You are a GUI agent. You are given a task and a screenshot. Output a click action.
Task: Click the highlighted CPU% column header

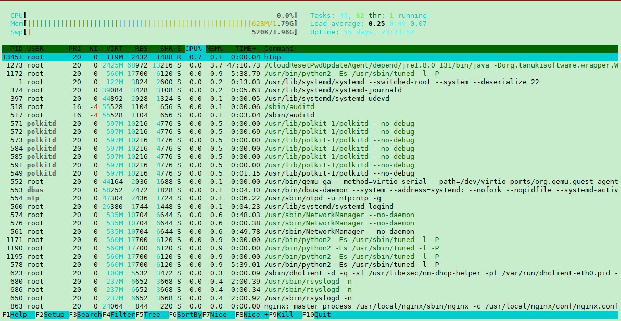(194, 49)
